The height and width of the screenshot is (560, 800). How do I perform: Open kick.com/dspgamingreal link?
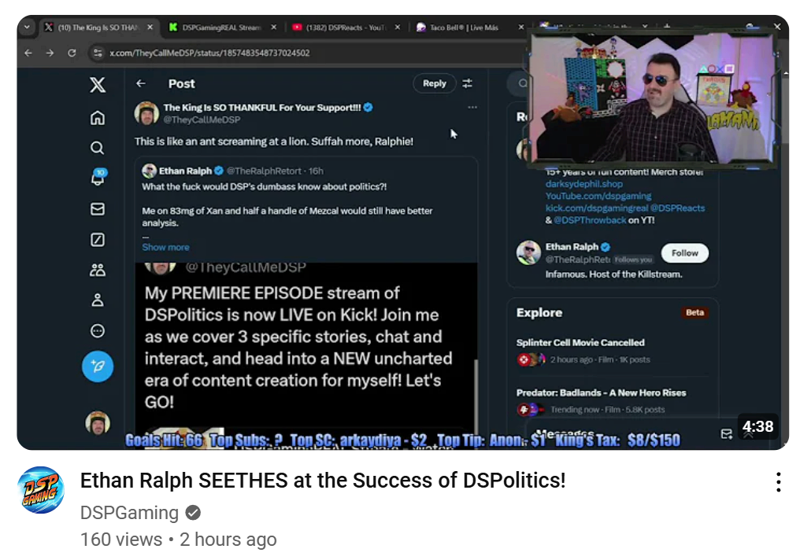pos(596,208)
